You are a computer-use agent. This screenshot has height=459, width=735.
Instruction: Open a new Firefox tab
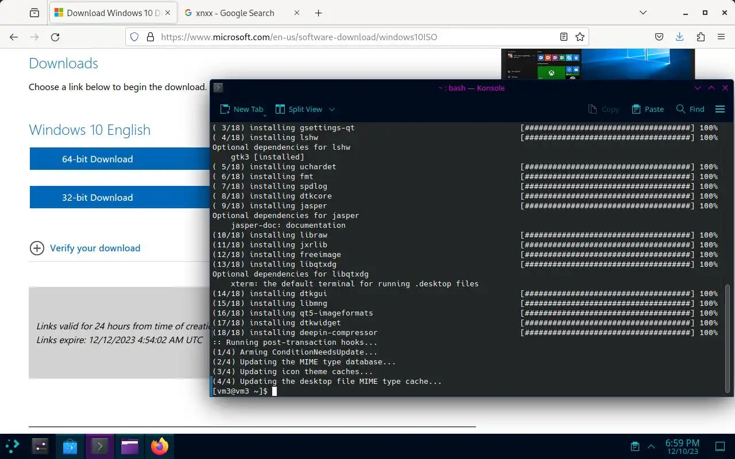click(319, 13)
